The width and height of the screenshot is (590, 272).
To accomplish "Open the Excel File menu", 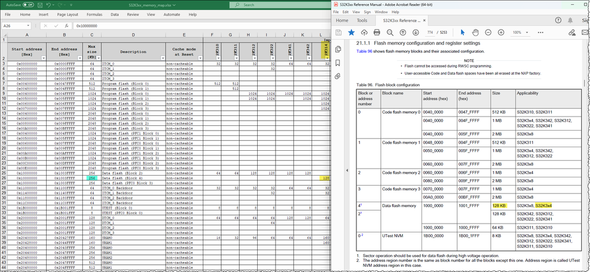I will coord(8,15).
